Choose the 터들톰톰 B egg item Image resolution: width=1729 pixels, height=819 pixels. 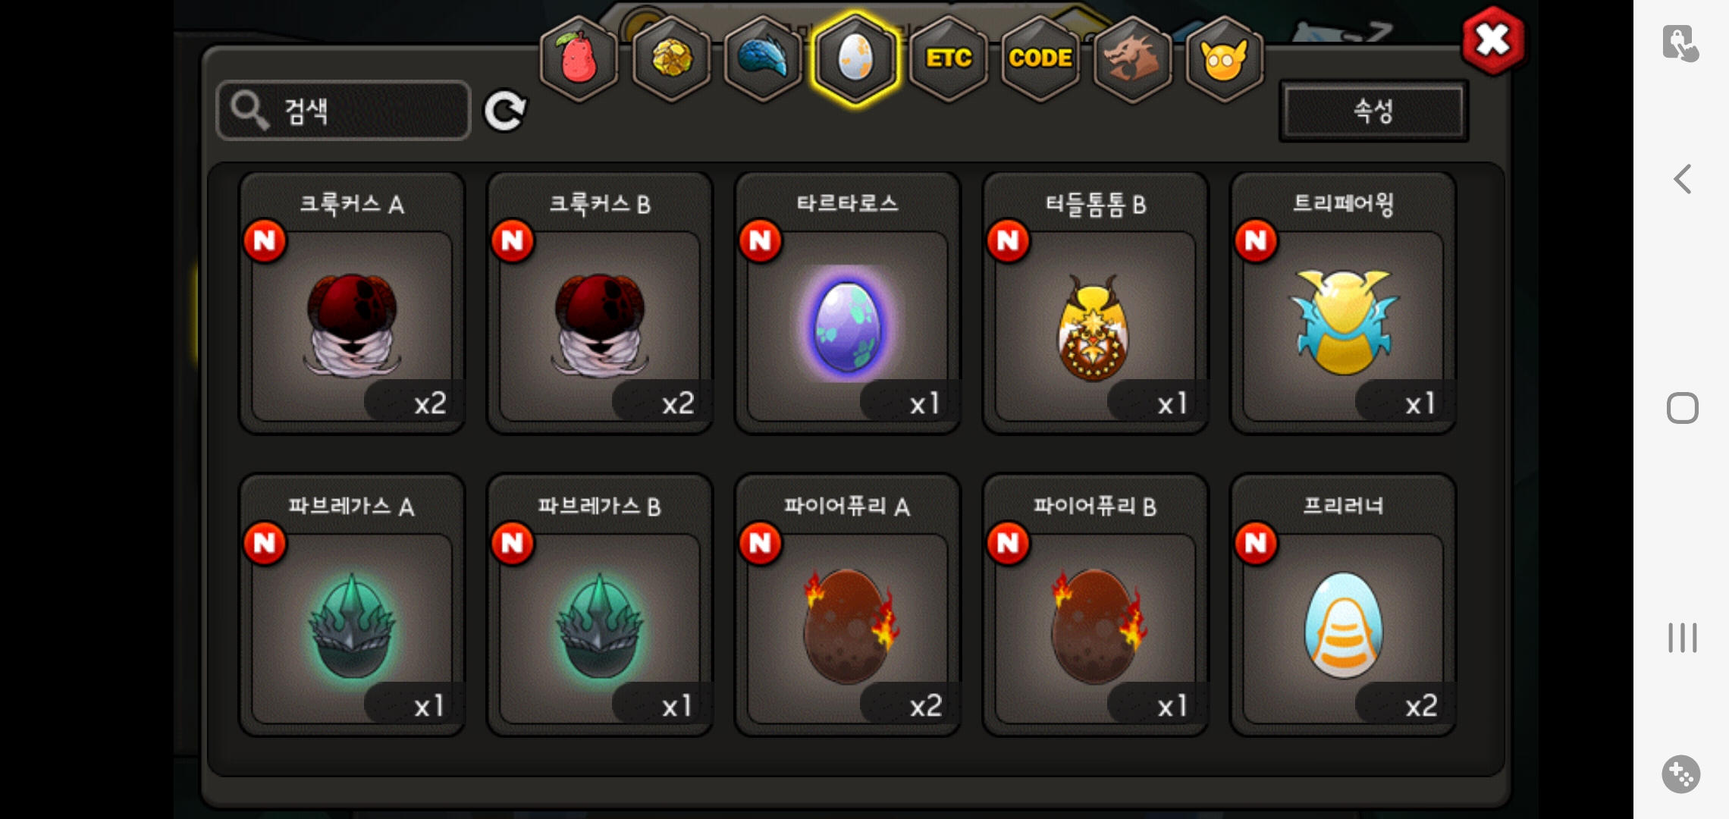pos(1095,303)
